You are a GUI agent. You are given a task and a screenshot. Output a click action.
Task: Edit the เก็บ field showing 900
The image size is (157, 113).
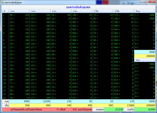40,105
